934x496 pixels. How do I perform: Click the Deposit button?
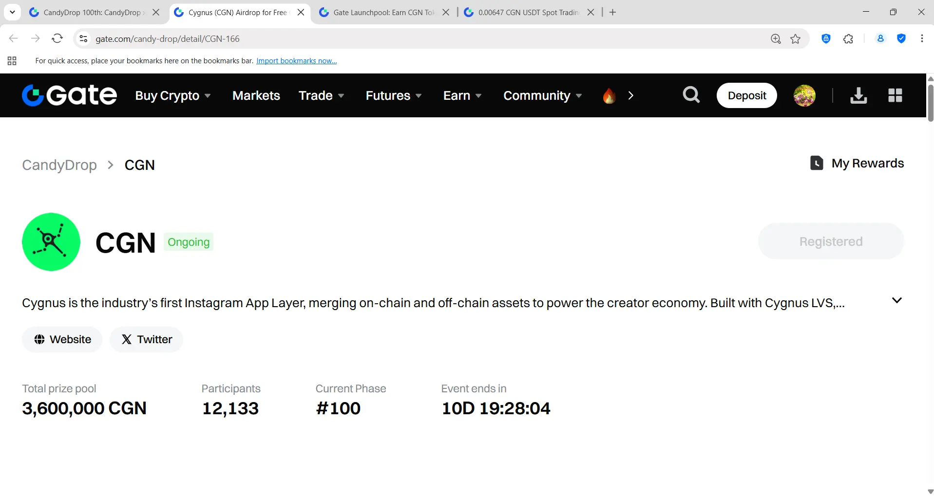point(747,95)
